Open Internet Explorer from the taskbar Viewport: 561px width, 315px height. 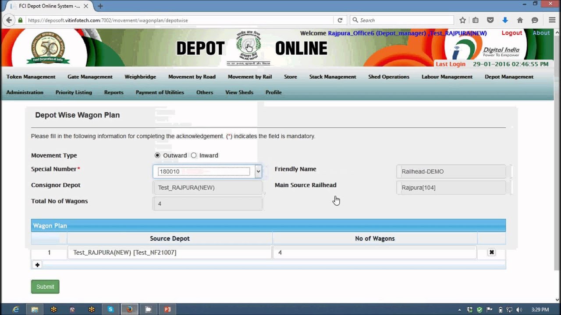(15, 309)
